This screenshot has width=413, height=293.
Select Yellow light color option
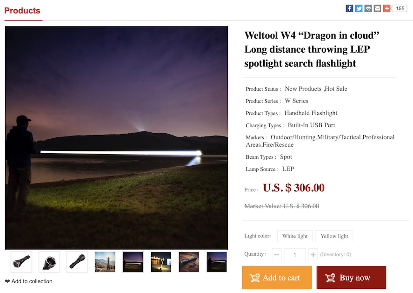(334, 236)
